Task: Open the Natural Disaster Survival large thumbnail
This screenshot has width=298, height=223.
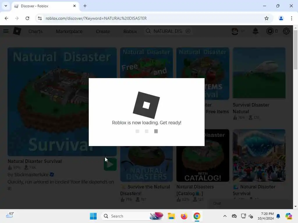Action: pos(62,102)
